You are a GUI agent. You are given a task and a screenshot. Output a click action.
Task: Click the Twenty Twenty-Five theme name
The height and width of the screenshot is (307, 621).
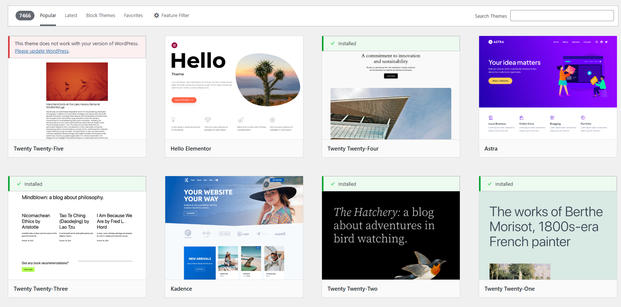click(x=39, y=149)
